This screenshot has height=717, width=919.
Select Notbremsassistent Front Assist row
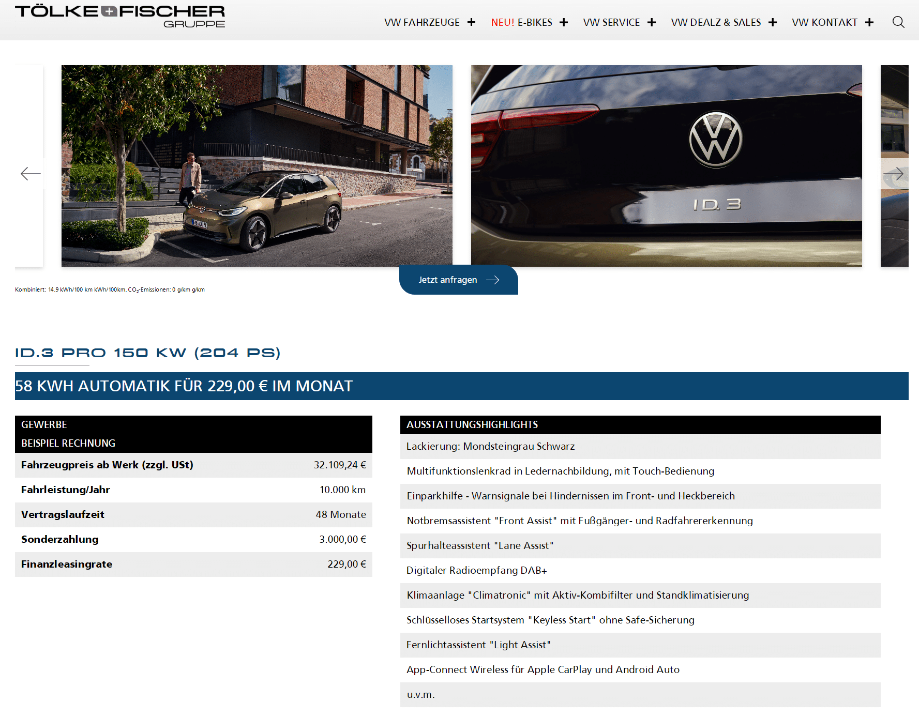click(640, 521)
